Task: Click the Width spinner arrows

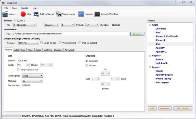Action: coord(28,65)
